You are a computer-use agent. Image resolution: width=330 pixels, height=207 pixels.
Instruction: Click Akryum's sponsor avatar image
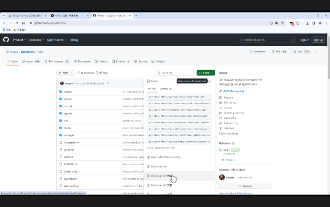[222, 177]
